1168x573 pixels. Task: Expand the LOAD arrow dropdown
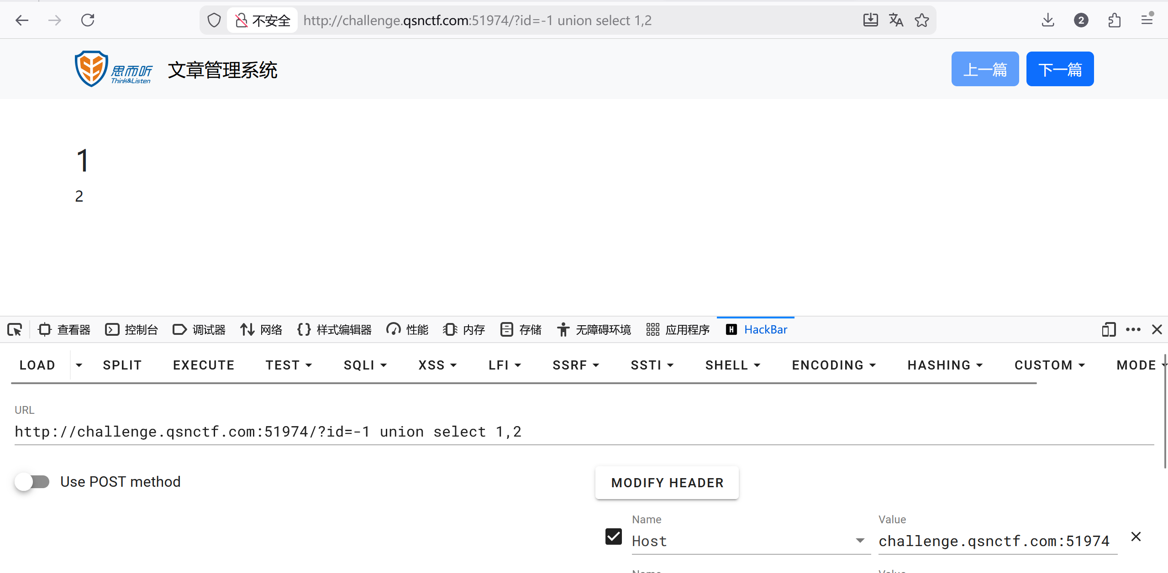79,365
